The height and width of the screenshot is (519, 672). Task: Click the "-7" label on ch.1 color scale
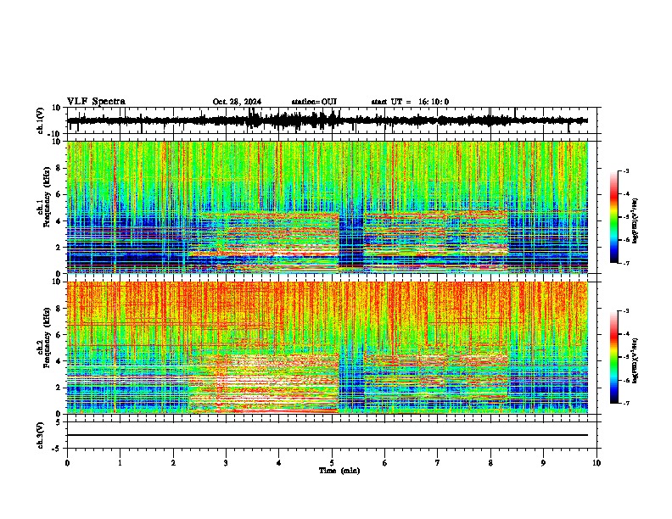(x=626, y=263)
